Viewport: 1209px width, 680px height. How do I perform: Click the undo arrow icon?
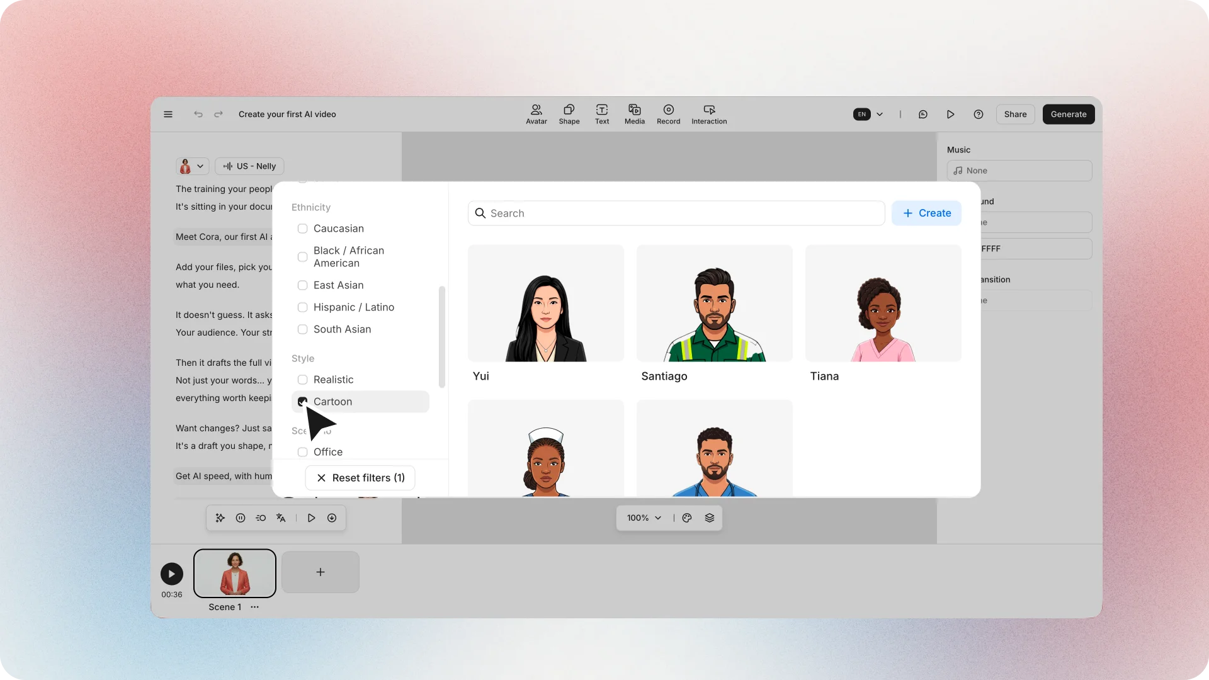(x=198, y=115)
